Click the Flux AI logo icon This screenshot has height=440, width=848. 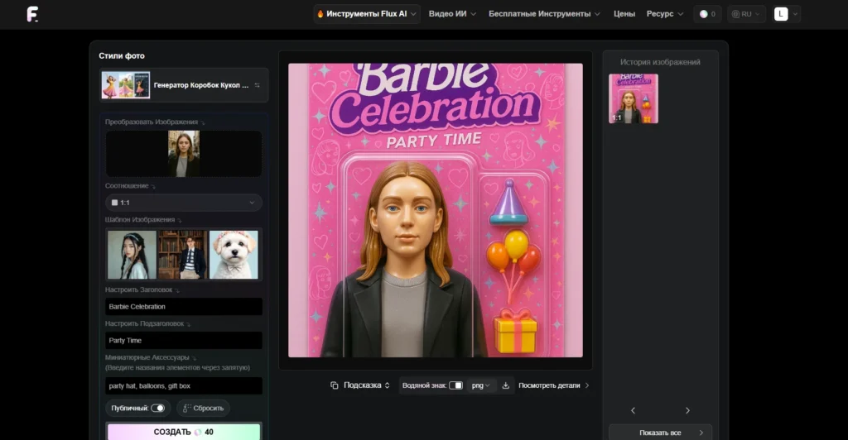32,14
